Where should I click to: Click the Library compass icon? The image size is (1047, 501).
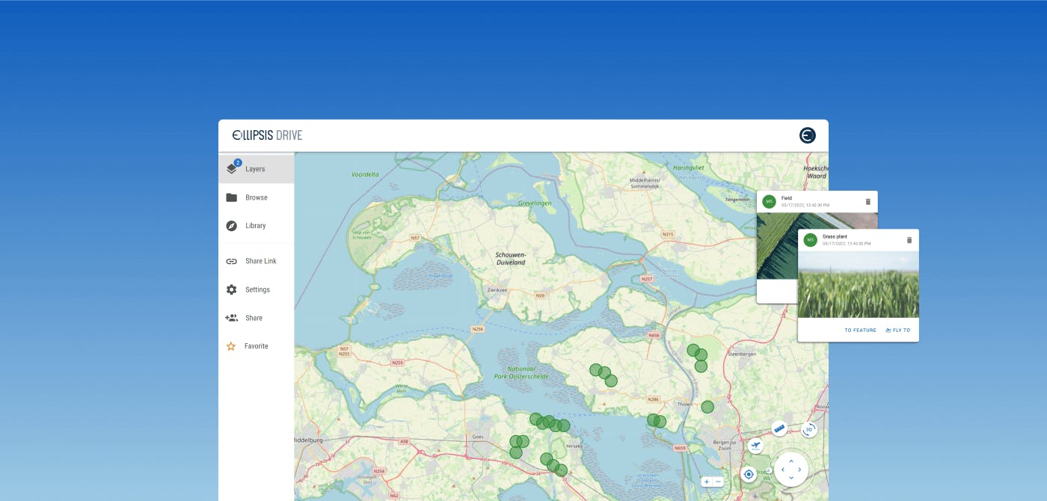232,226
